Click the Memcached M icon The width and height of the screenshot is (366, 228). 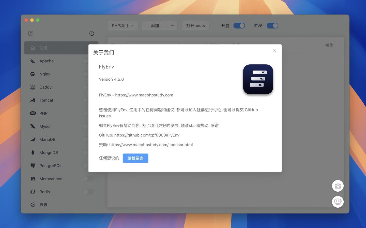click(x=33, y=179)
